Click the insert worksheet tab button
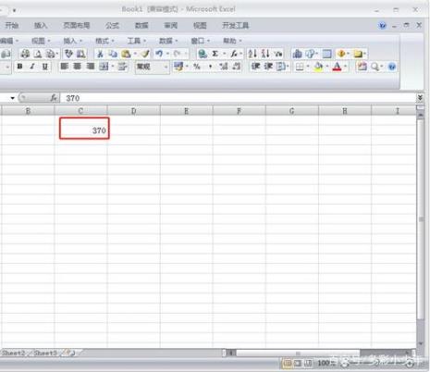430x372 pixels. (70, 353)
